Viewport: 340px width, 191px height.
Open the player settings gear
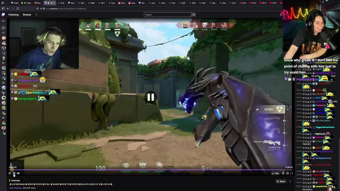(x=283, y=173)
